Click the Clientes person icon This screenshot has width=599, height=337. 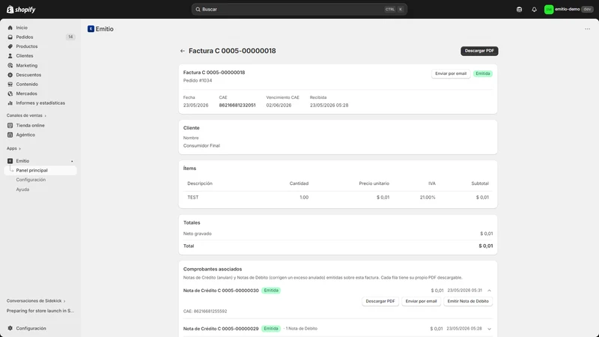tap(10, 55)
